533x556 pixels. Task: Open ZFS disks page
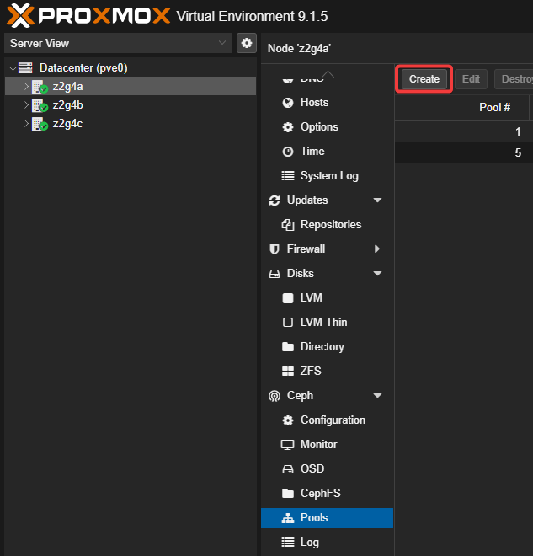pos(310,371)
